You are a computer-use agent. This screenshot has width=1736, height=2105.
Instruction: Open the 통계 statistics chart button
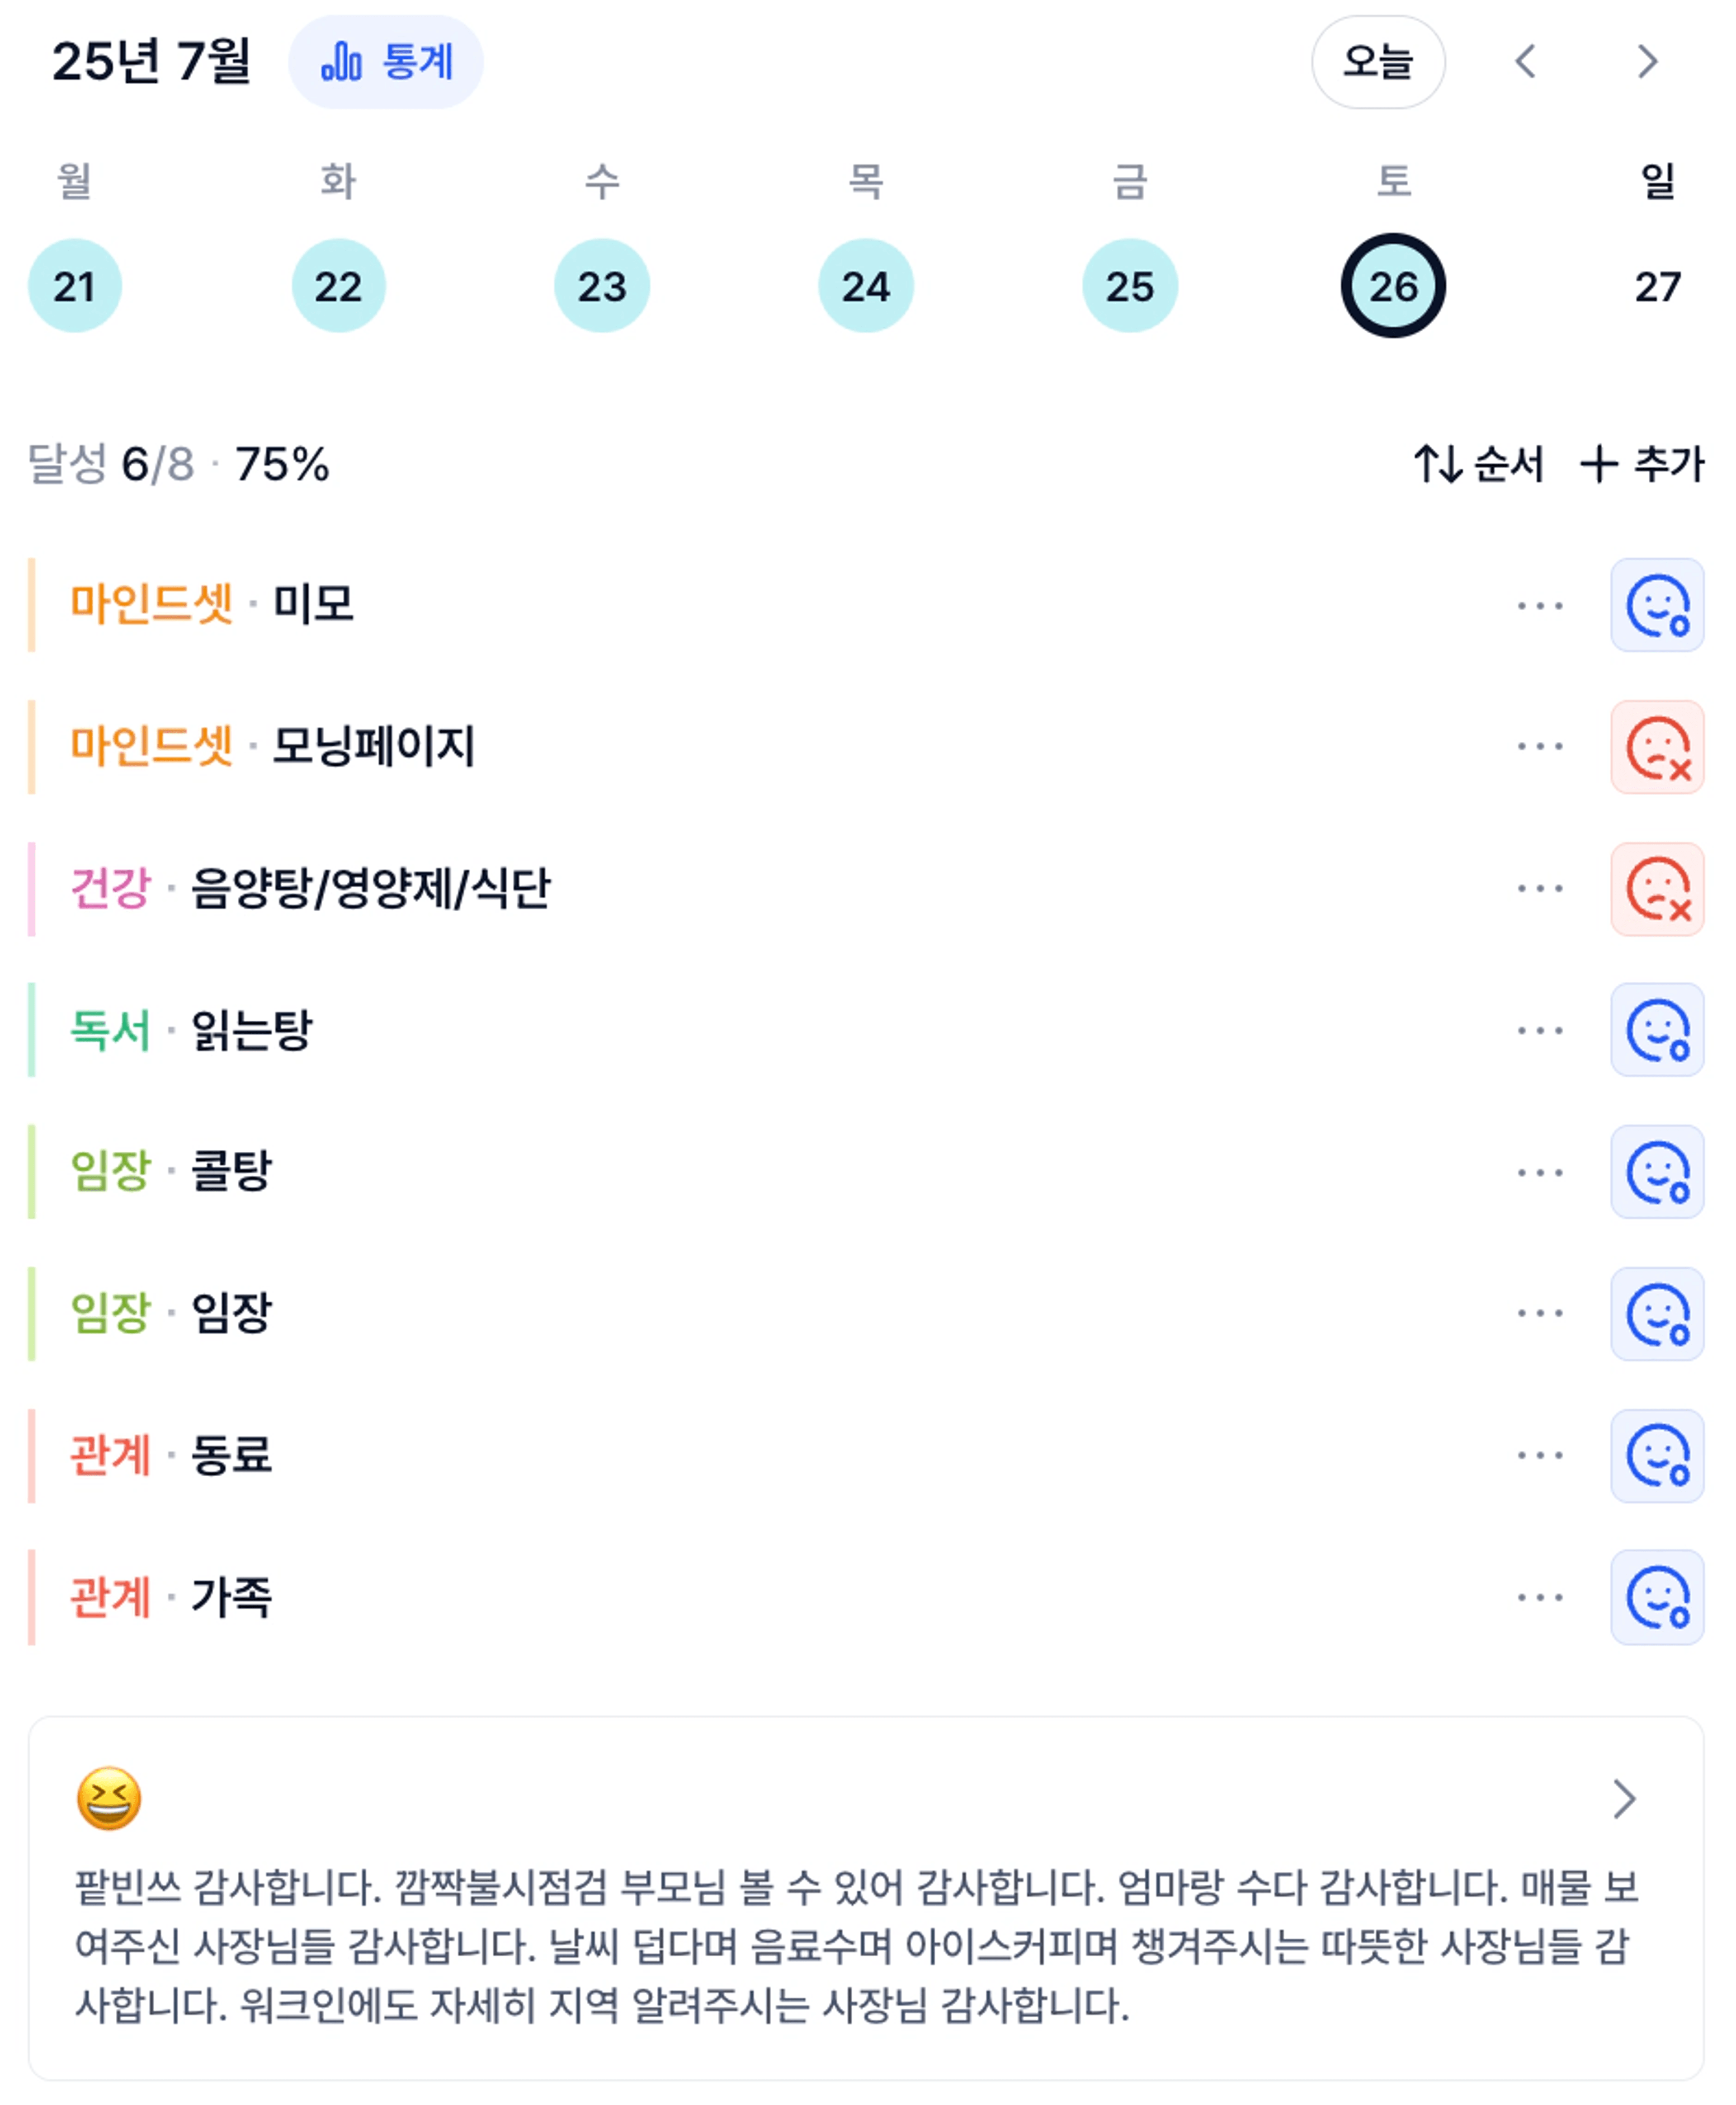tap(386, 62)
